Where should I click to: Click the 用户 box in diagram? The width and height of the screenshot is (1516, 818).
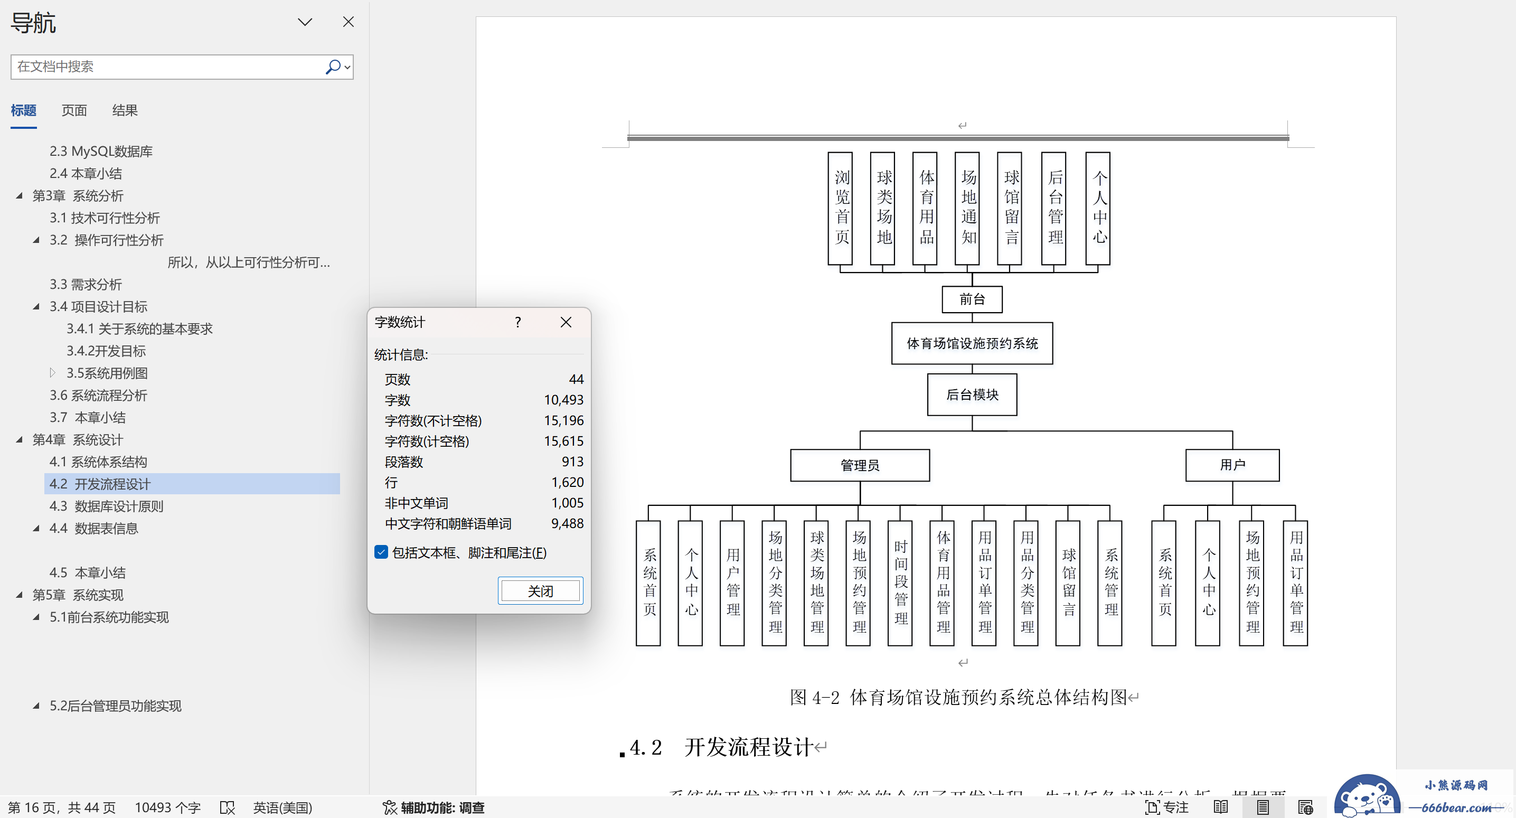pyautogui.click(x=1232, y=465)
